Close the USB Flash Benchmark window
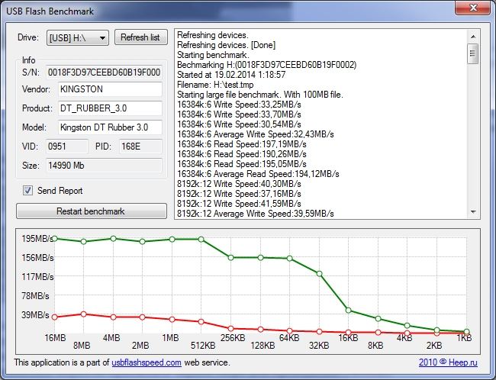This screenshot has width=496, height=380. click(472, 8)
